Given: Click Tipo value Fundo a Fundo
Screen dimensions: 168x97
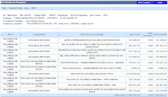Looking at the screenshot, I should click(x=16, y=8).
